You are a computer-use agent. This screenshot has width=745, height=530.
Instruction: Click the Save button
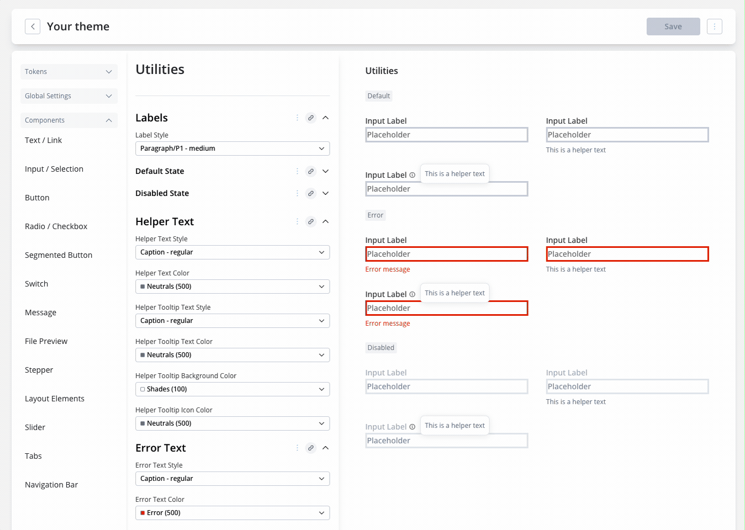click(673, 26)
